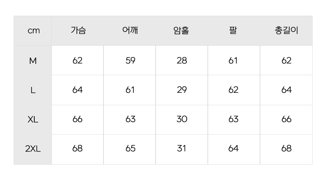Select the 28 암홀 measurement cell
Viewport: 326px width, 180px height.
coord(182,61)
